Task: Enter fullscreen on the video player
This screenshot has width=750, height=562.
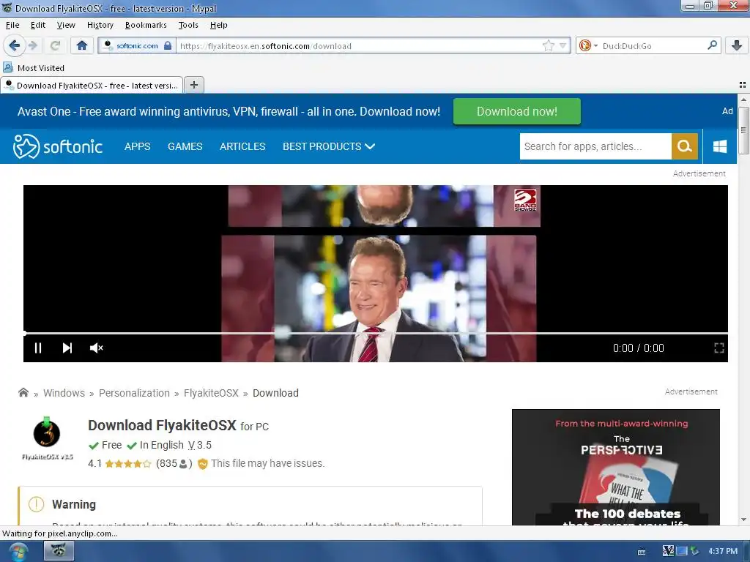Action: (x=719, y=348)
